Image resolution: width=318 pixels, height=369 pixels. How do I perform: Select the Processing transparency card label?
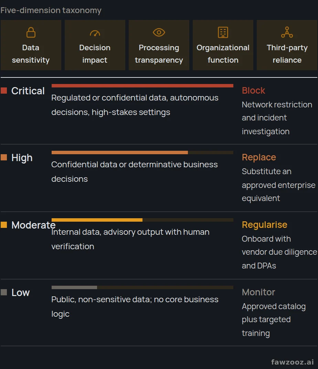(159, 54)
